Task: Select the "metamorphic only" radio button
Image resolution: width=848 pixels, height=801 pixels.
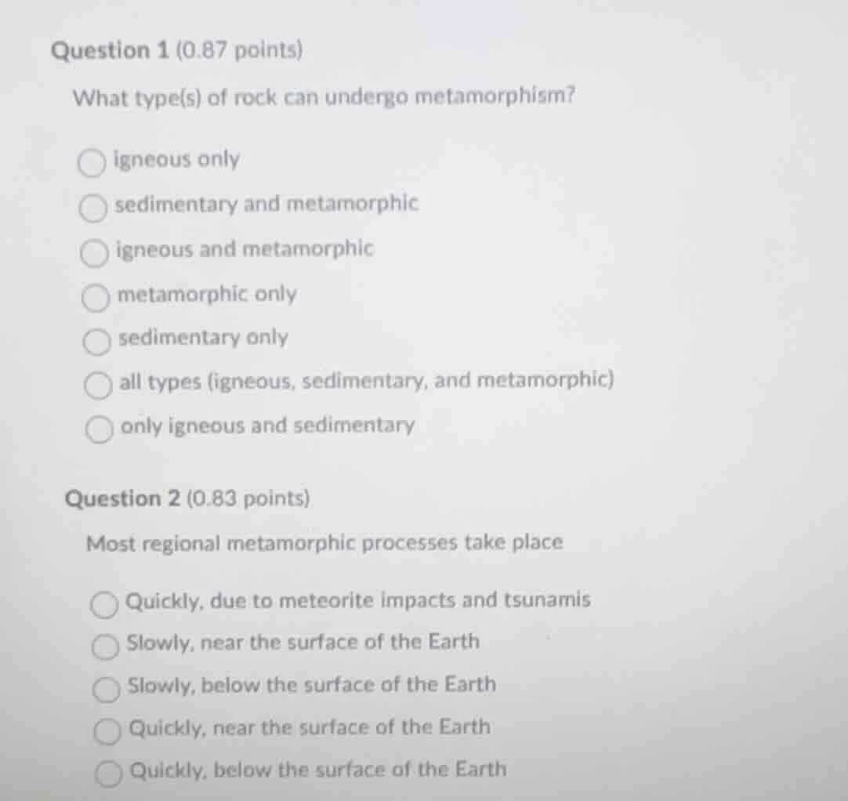Action: 96,298
